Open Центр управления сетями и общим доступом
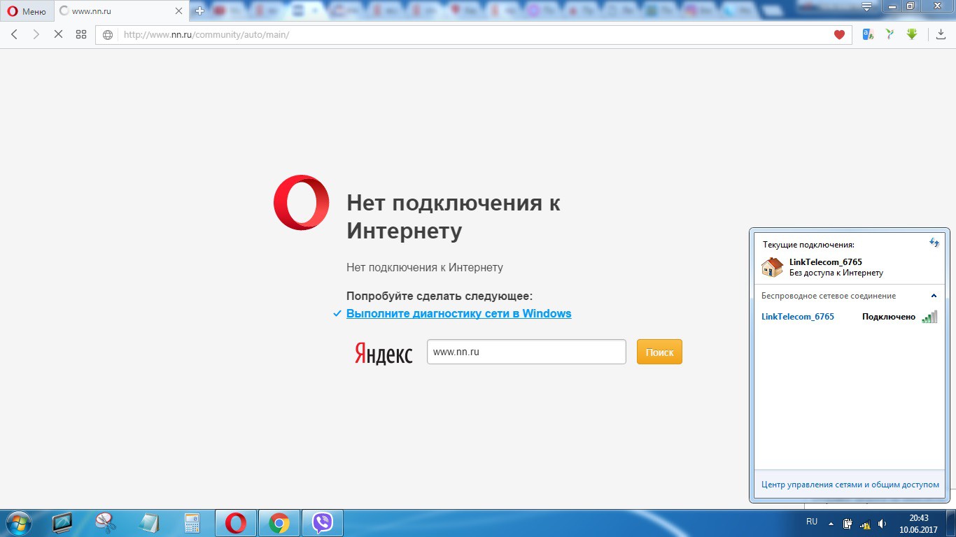The width and height of the screenshot is (956, 537). (850, 484)
